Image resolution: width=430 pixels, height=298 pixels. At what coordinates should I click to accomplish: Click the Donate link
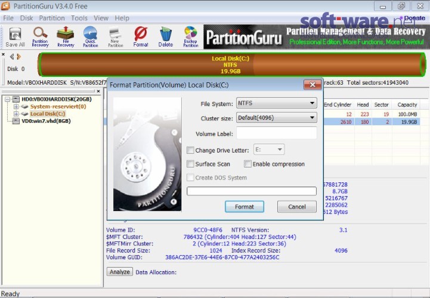click(414, 18)
